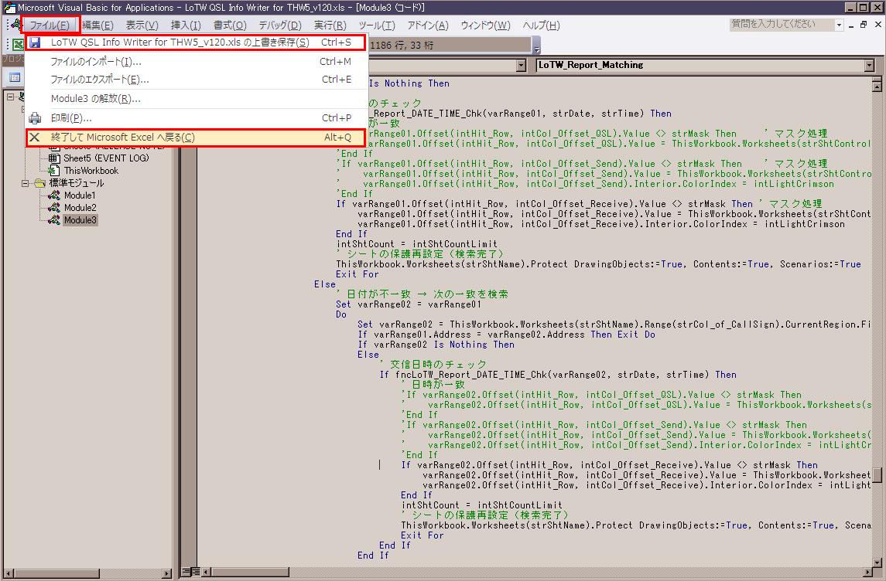Viewport: 886px width, 581px height.
Task: Click the 標準モジュール folder icon
Action: (39, 183)
